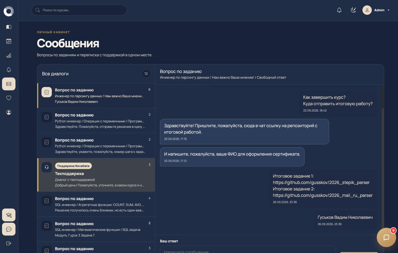Open SQL инженер Математические функции dialog
The height and width of the screenshot is (253, 398).
tap(96, 229)
